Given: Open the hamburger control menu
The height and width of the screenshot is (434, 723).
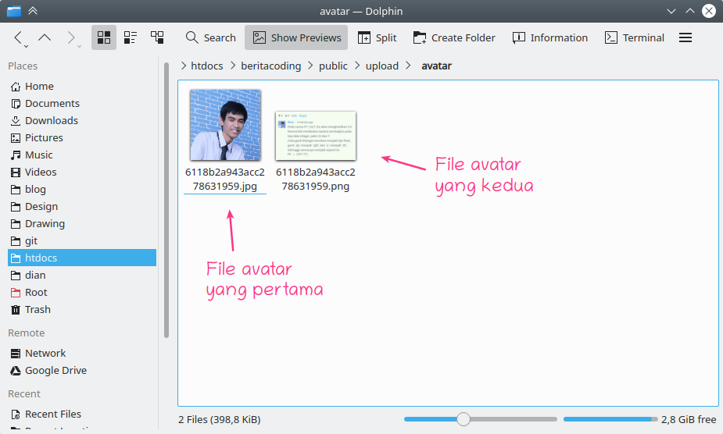Looking at the screenshot, I should [685, 37].
